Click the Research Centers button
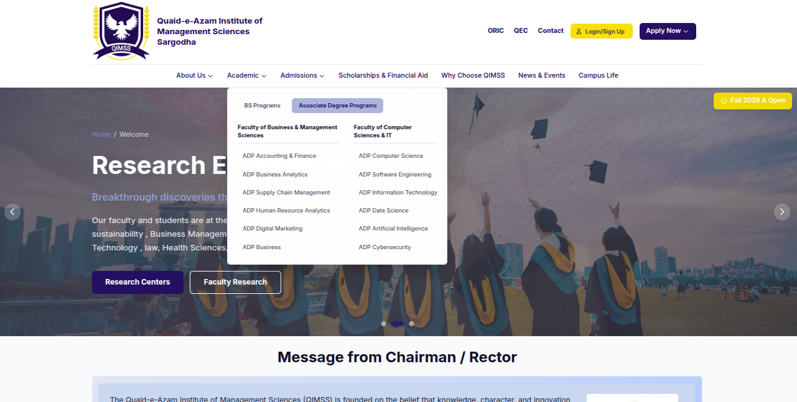Viewport: 797px width, 402px height. pos(137,282)
